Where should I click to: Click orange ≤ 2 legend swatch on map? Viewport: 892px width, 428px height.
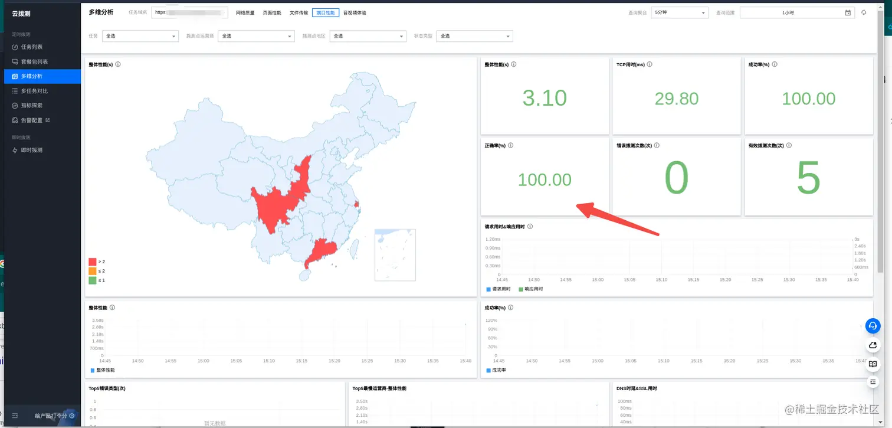(x=93, y=271)
